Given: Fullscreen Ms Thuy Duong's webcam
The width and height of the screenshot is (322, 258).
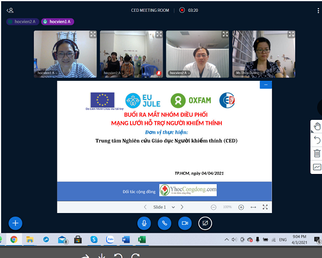Looking at the screenshot, I should pos(291,34).
